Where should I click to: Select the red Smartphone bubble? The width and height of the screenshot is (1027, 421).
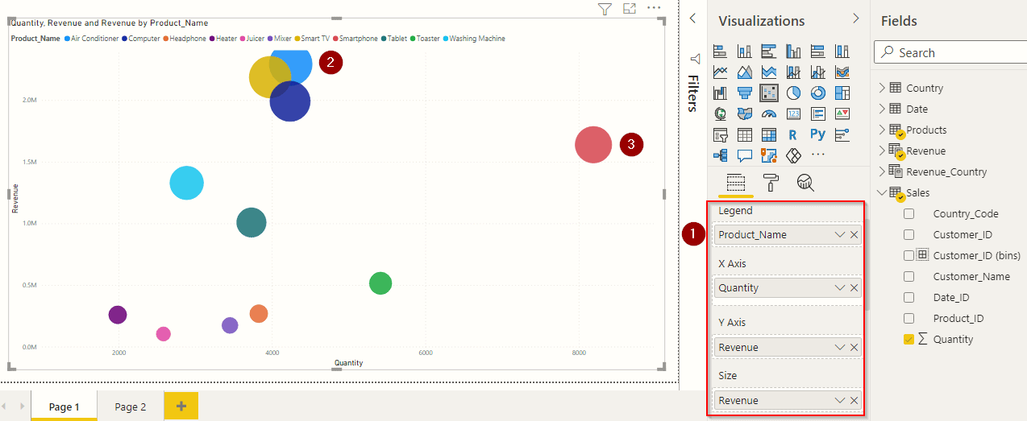(x=593, y=145)
